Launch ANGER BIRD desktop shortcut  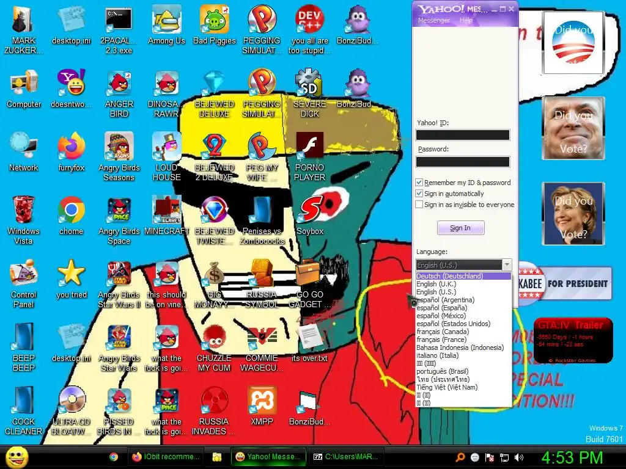click(119, 93)
